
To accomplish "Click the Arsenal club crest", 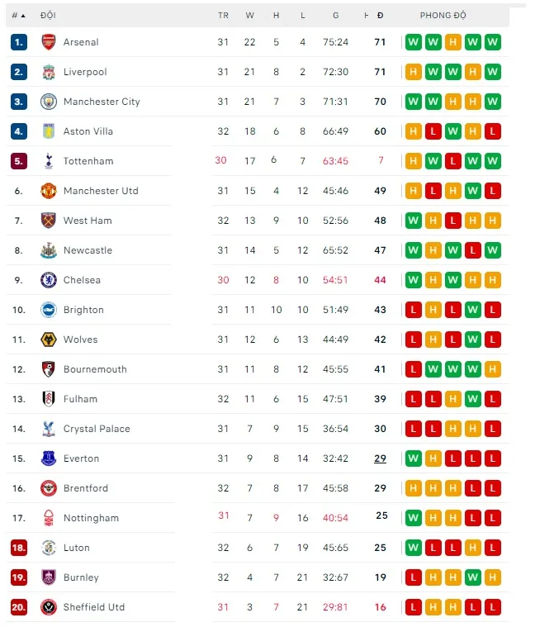I will (x=48, y=42).
